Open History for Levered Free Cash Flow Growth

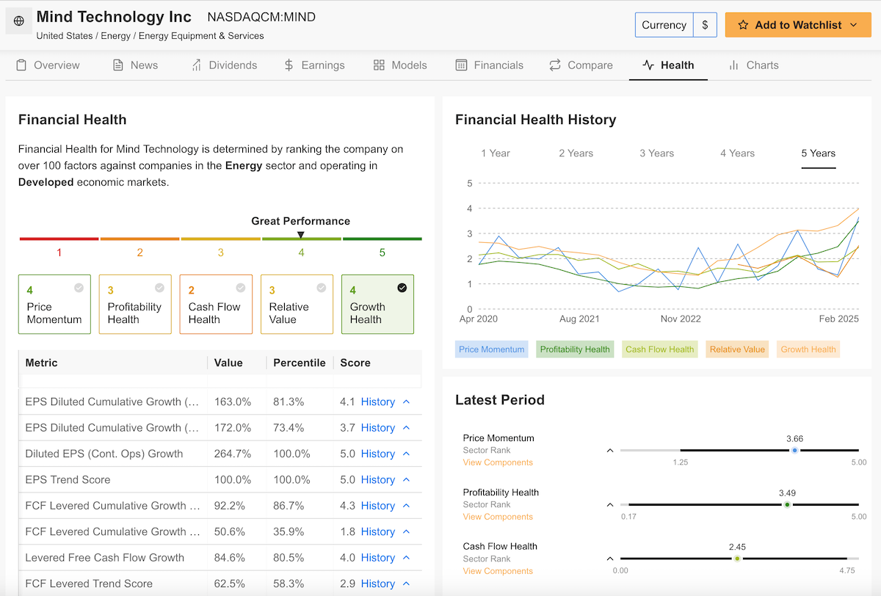click(x=377, y=558)
